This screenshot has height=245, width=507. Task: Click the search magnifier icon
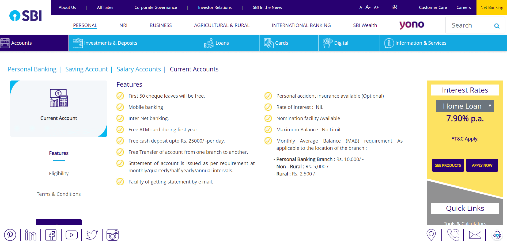[x=497, y=26]
